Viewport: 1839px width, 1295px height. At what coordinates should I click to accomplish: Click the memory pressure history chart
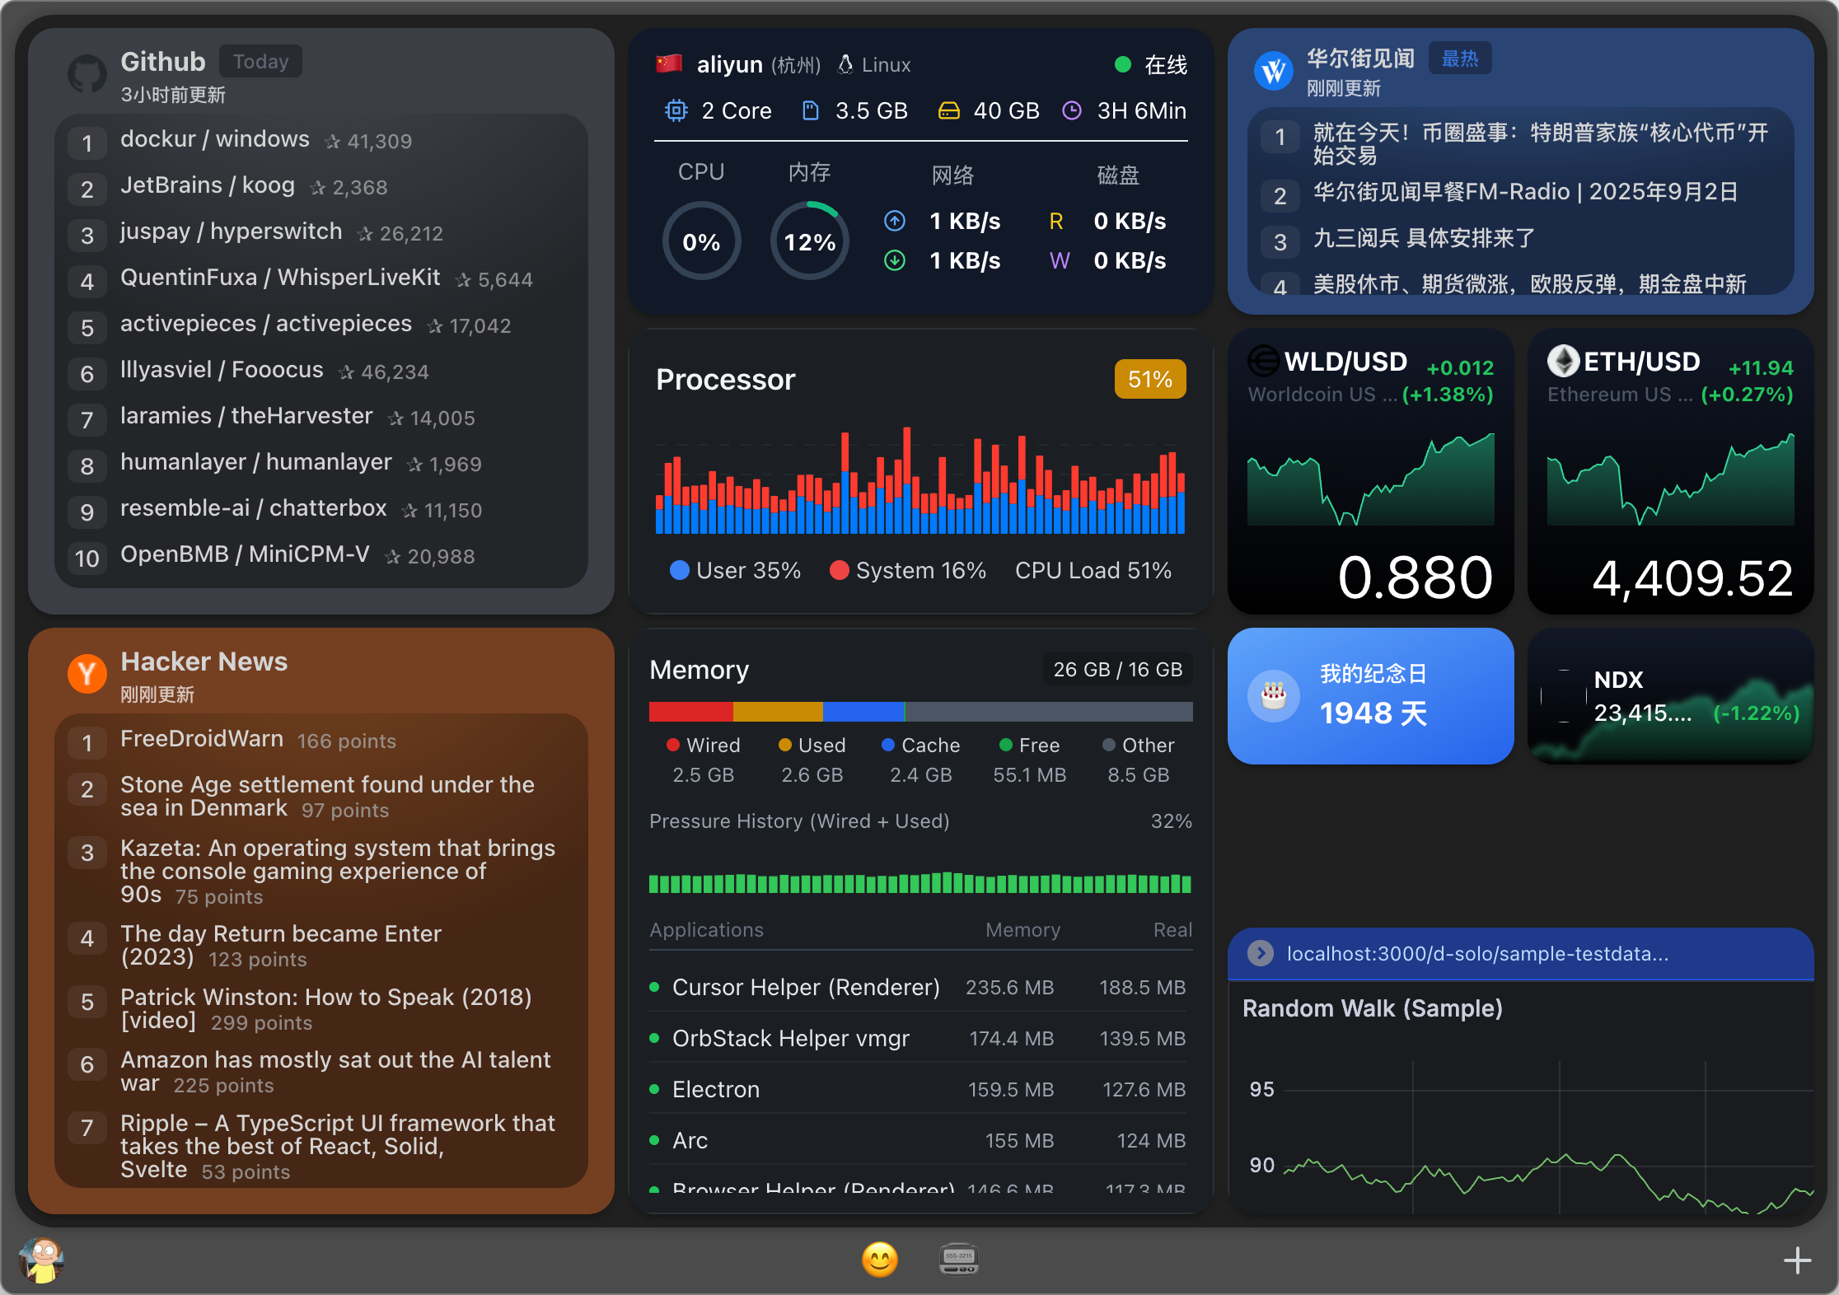(x=920, y=882)
